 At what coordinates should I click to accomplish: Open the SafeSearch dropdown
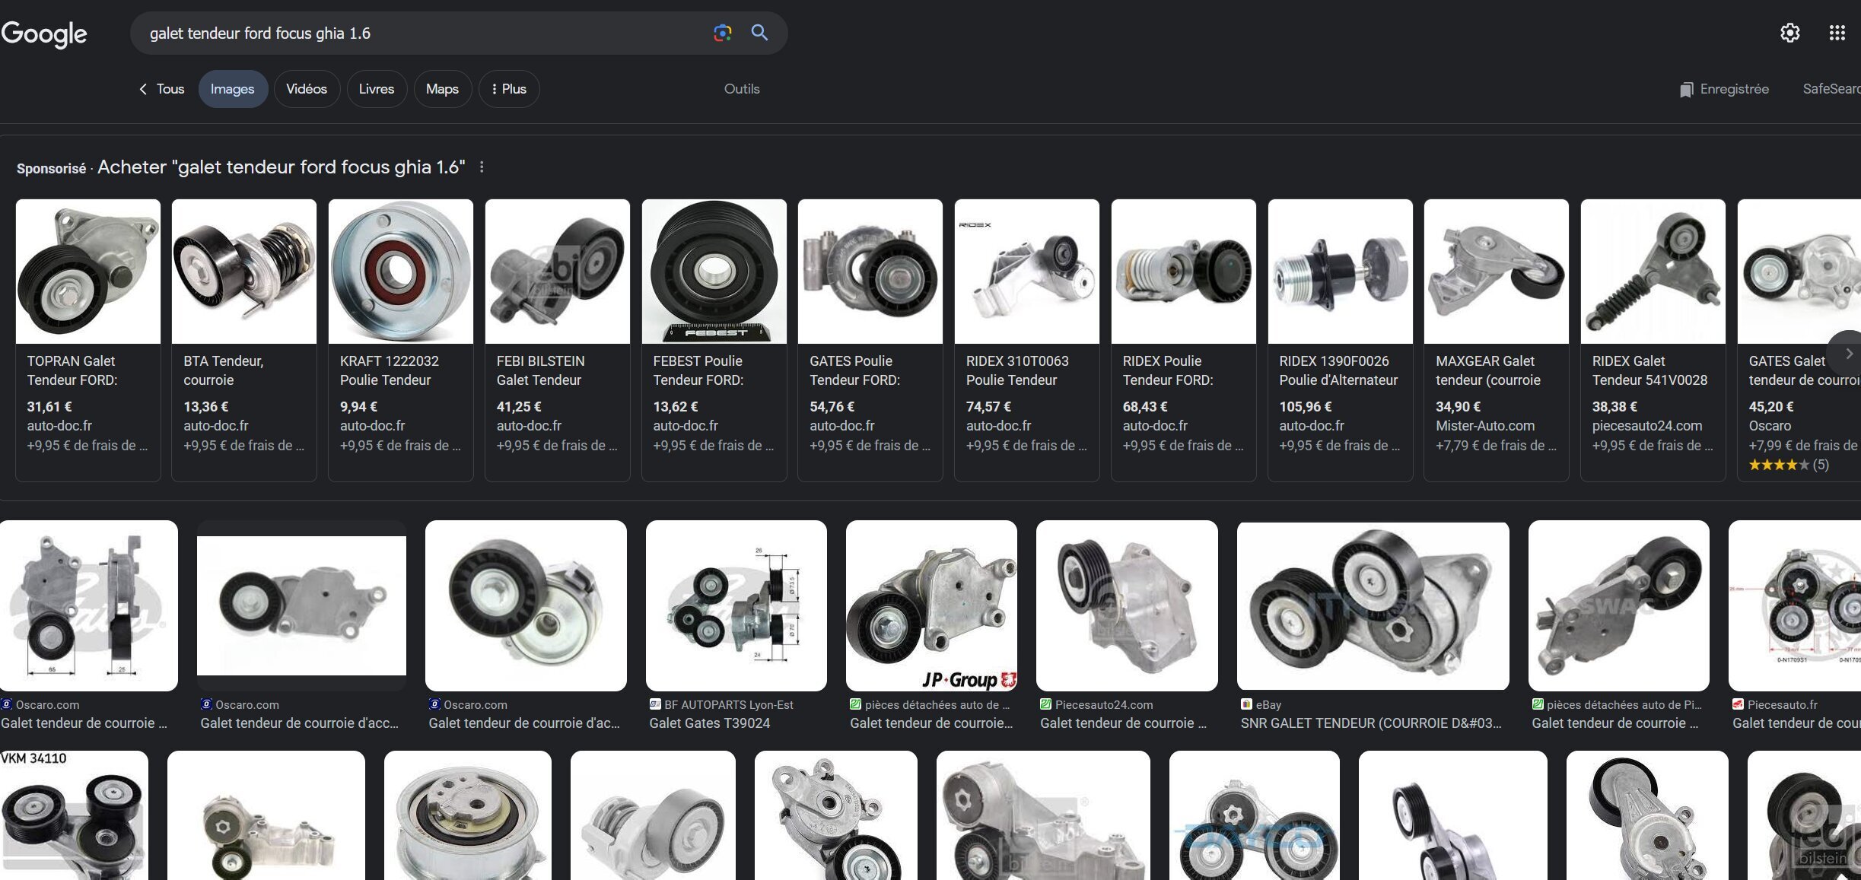click(1831, 89)
